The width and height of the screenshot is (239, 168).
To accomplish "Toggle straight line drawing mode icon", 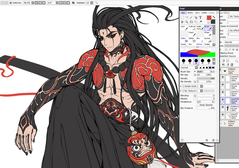I will tap(96, 3).
